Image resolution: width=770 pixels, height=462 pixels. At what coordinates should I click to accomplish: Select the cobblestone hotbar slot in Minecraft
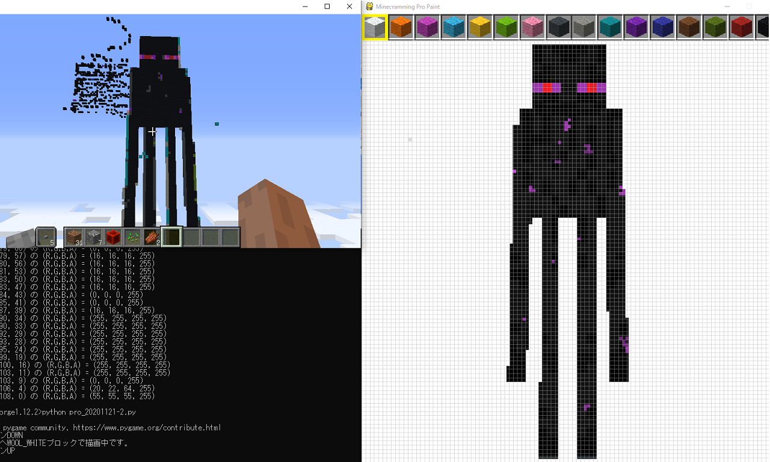93,237
